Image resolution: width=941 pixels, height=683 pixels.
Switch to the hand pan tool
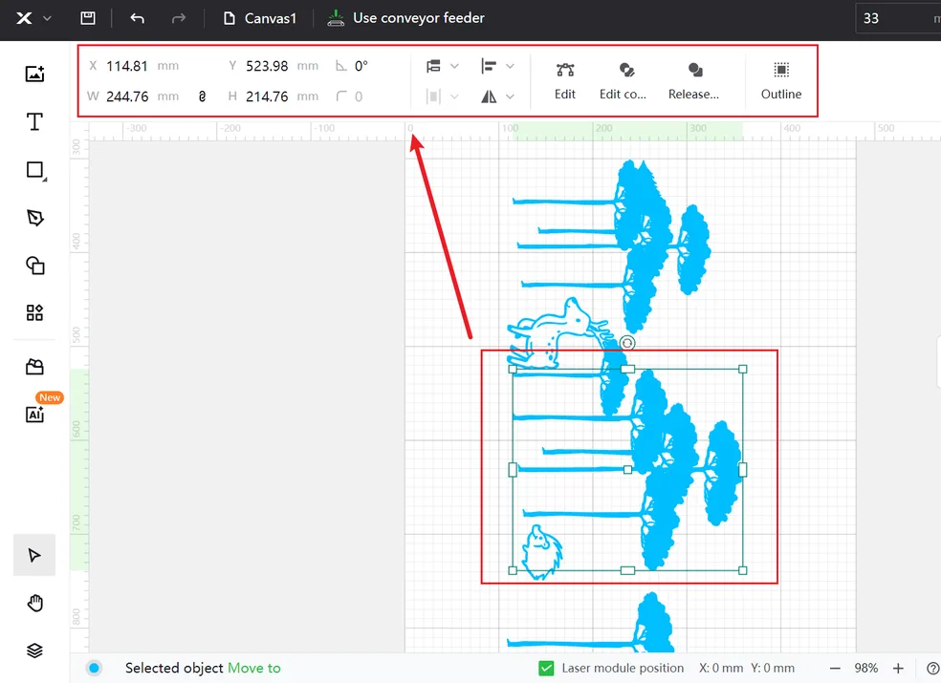(34, 603)
